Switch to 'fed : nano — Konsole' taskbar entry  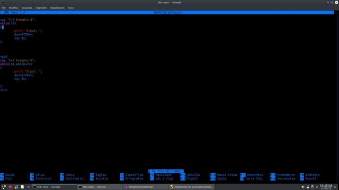(54, 187)
